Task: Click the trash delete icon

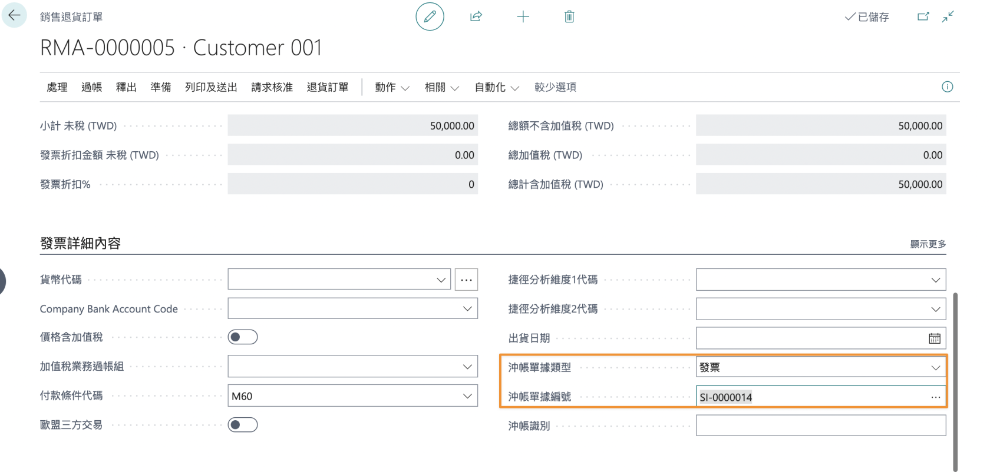Action: pos(569,16)
